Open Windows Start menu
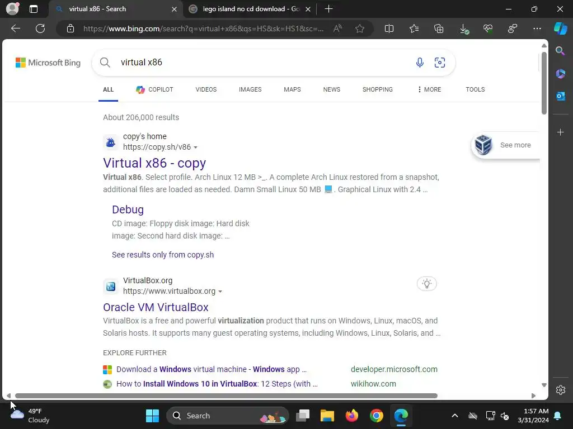Image resolution: width=573 pixels, height=429 pixels. [x=152, y=416]
